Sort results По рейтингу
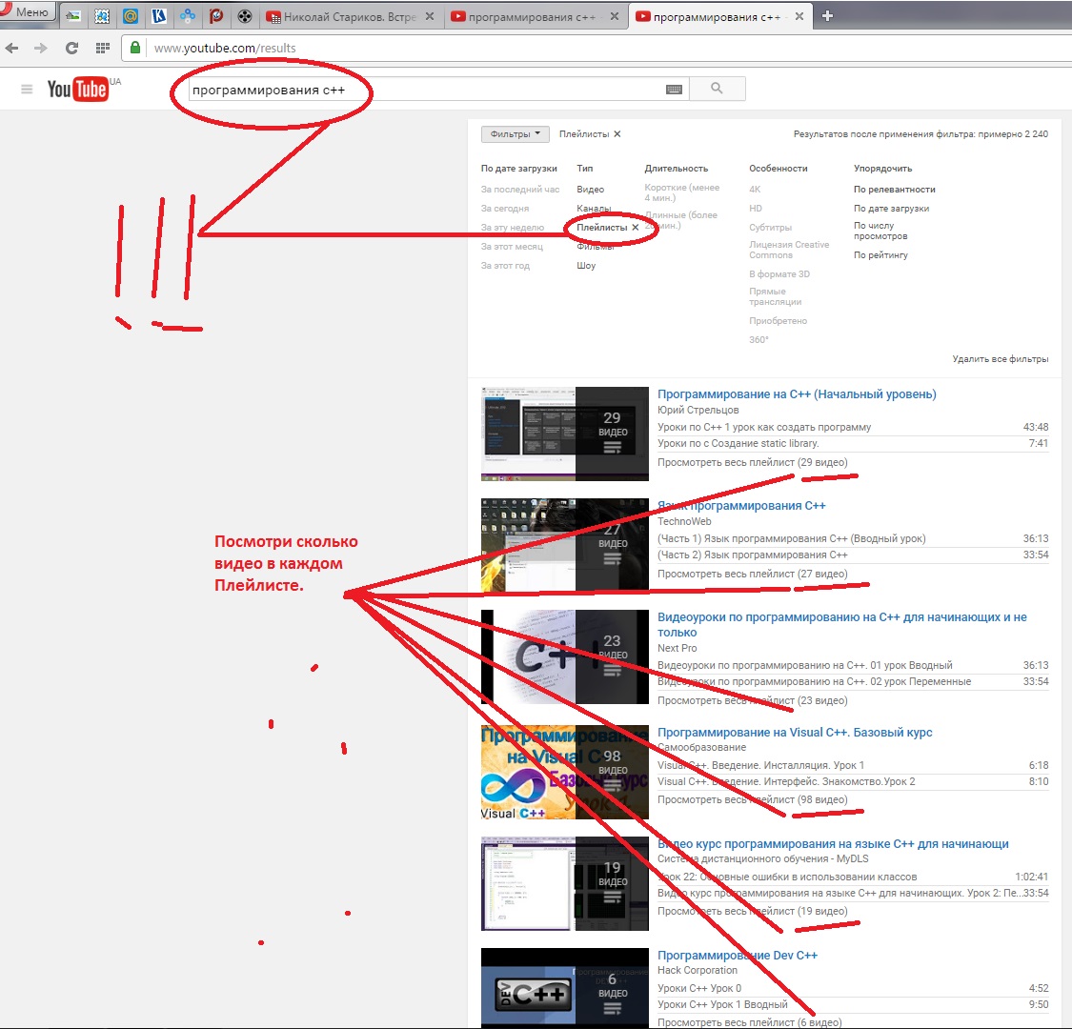This screenshot has width=1072, height=1029. pos(880,255)
